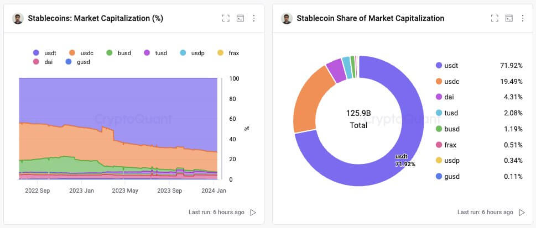Open the query code icon on left chart
This screenshot has width=536, height=228.
click(x=240, y=18)
